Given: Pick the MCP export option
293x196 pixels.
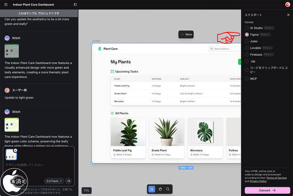Looking at the screenshot, I should click(247, 79).
